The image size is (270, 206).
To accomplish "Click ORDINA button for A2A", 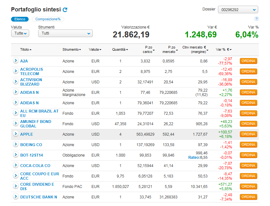I will click(248, 61).
